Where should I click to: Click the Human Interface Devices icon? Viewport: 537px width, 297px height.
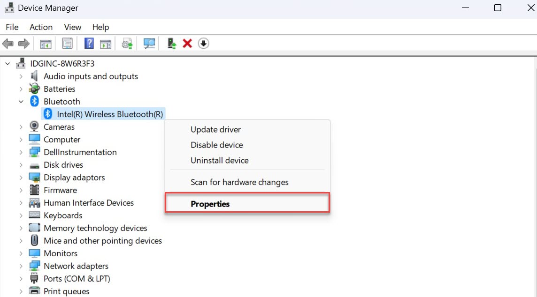34,203
